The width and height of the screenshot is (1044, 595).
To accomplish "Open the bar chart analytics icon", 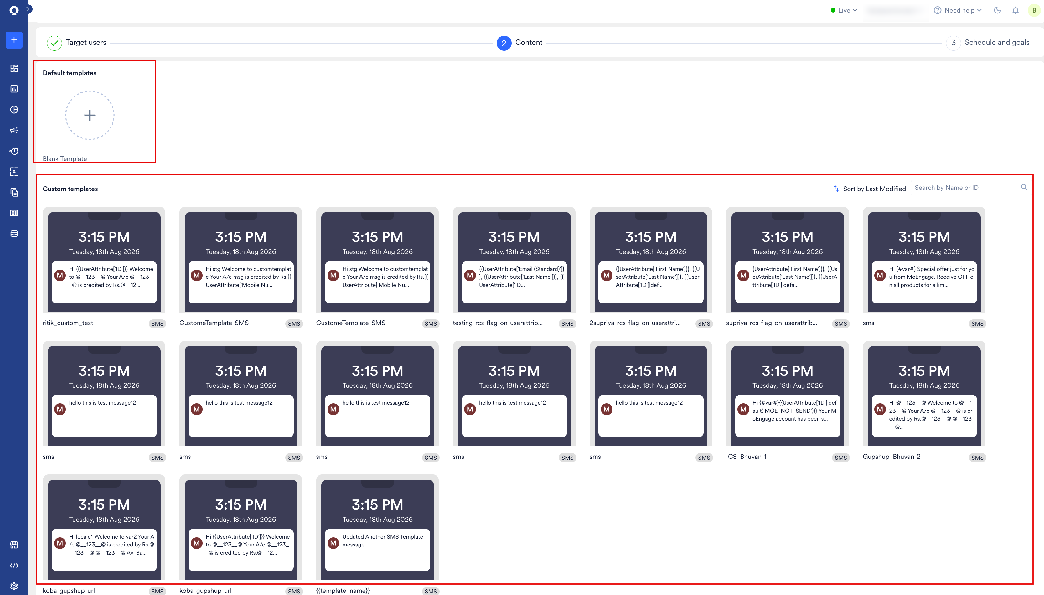I will click(x=14, y=89).
